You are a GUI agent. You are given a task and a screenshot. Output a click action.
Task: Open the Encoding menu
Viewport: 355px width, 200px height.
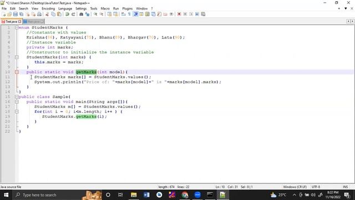click(48, 9)
